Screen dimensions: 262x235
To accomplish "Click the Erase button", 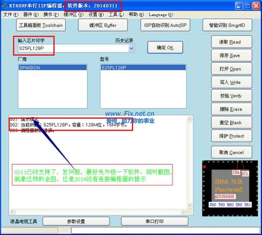I will point(230,109).
